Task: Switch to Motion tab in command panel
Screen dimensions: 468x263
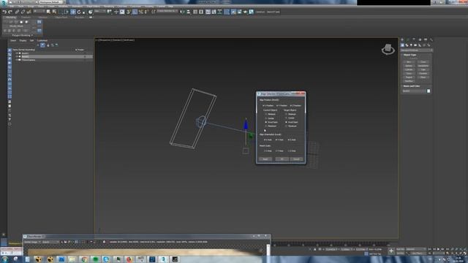Action: (x=420, y=39)
